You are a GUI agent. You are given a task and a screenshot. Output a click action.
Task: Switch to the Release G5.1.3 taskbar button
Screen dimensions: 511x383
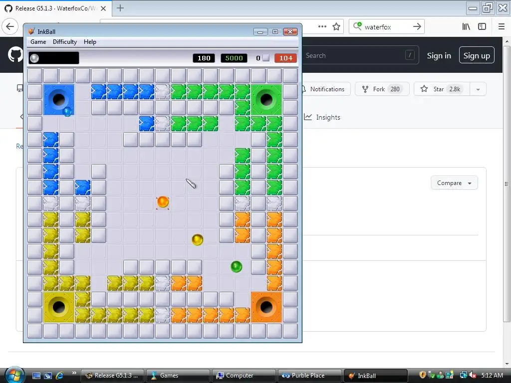pos(112,376)
